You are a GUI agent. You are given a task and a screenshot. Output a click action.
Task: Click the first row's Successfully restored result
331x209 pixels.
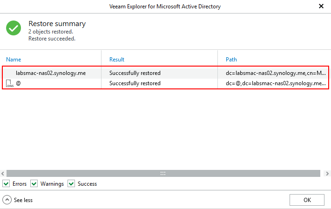pyautogui.click(x=135, y=73)
